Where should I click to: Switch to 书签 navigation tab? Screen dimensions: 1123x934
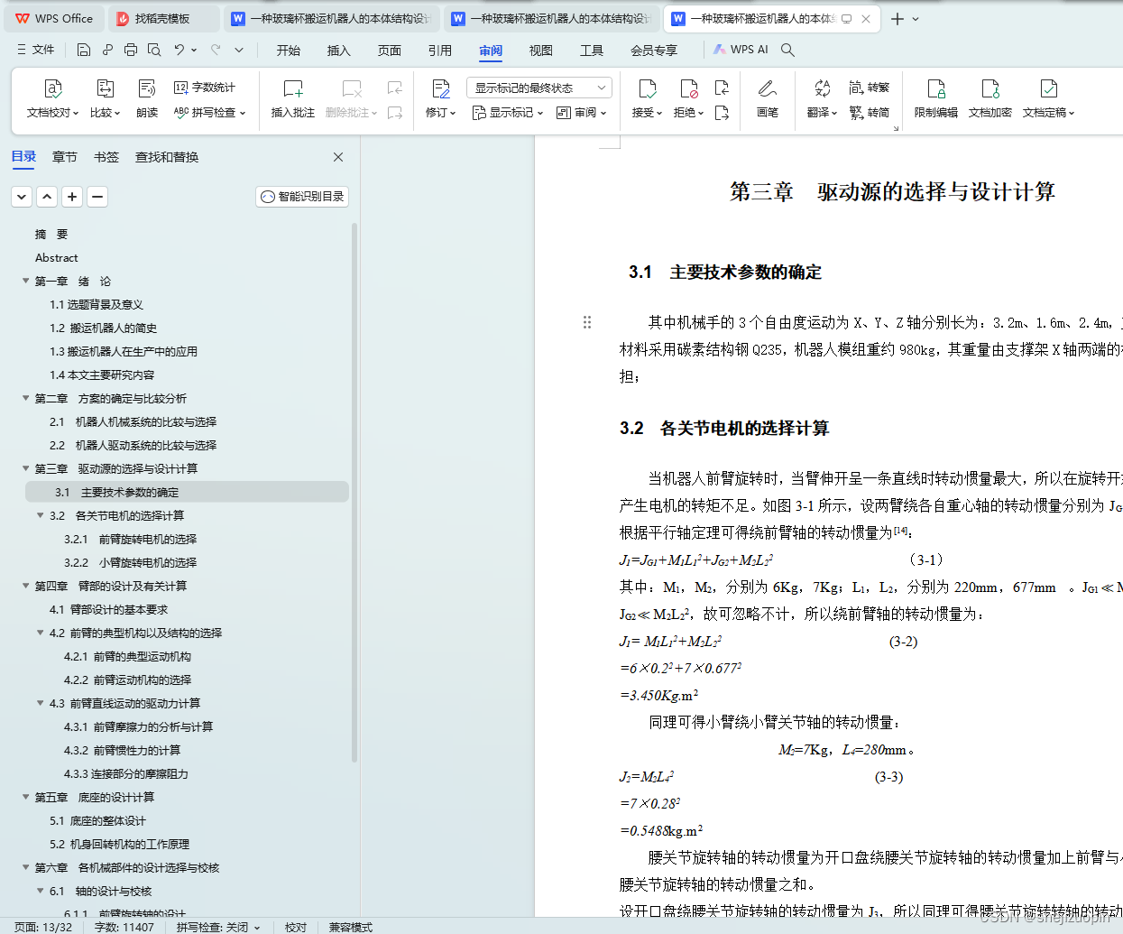click(106, 157)
